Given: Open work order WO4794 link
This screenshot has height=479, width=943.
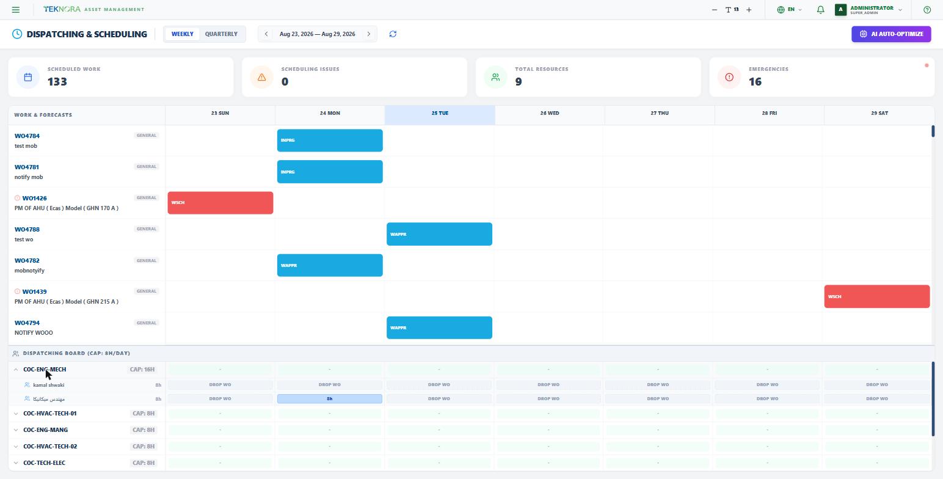Looking at the screenshot, I should pyautogui.click(x=27, y=323).
